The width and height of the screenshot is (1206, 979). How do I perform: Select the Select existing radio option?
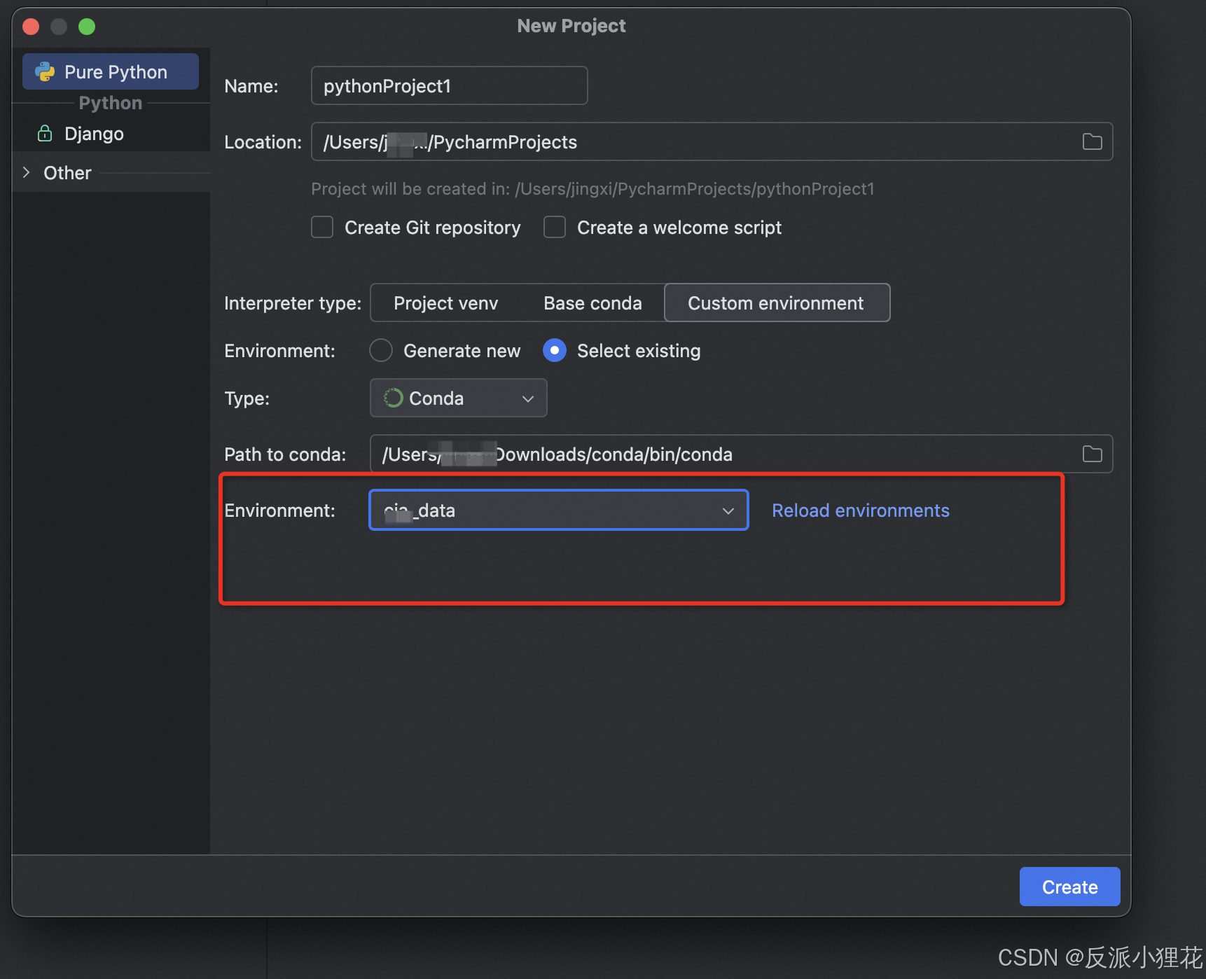pos(555,350)
